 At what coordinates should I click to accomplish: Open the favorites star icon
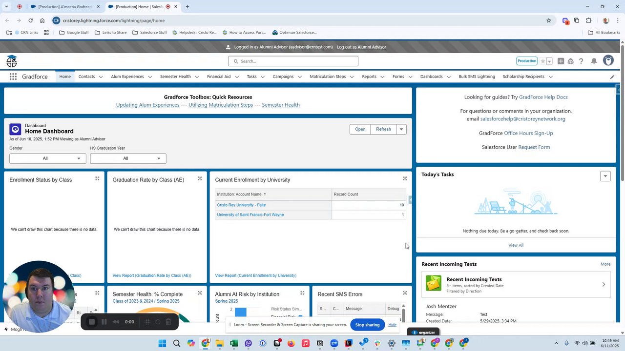(542, 61)
